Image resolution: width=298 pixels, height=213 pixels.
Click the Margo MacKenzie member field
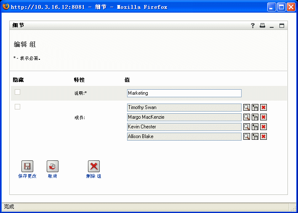coord(184,117)
